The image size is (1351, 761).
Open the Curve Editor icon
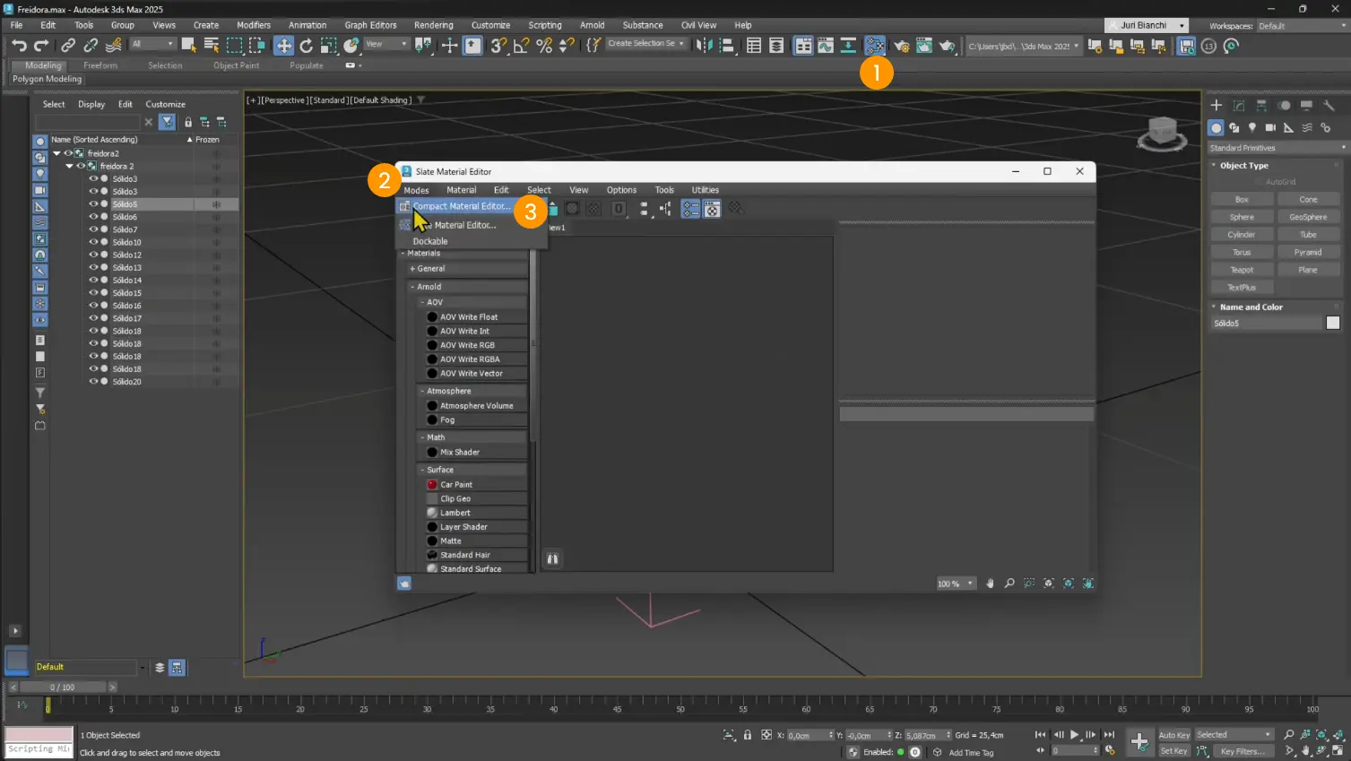point(826,46)
